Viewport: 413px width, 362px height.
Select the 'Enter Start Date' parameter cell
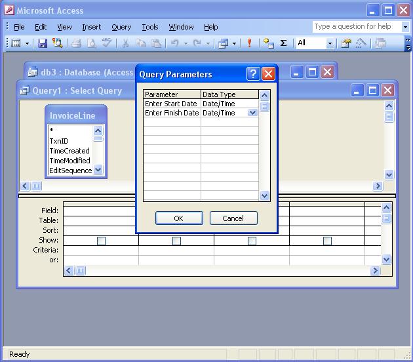pos(172,104)
